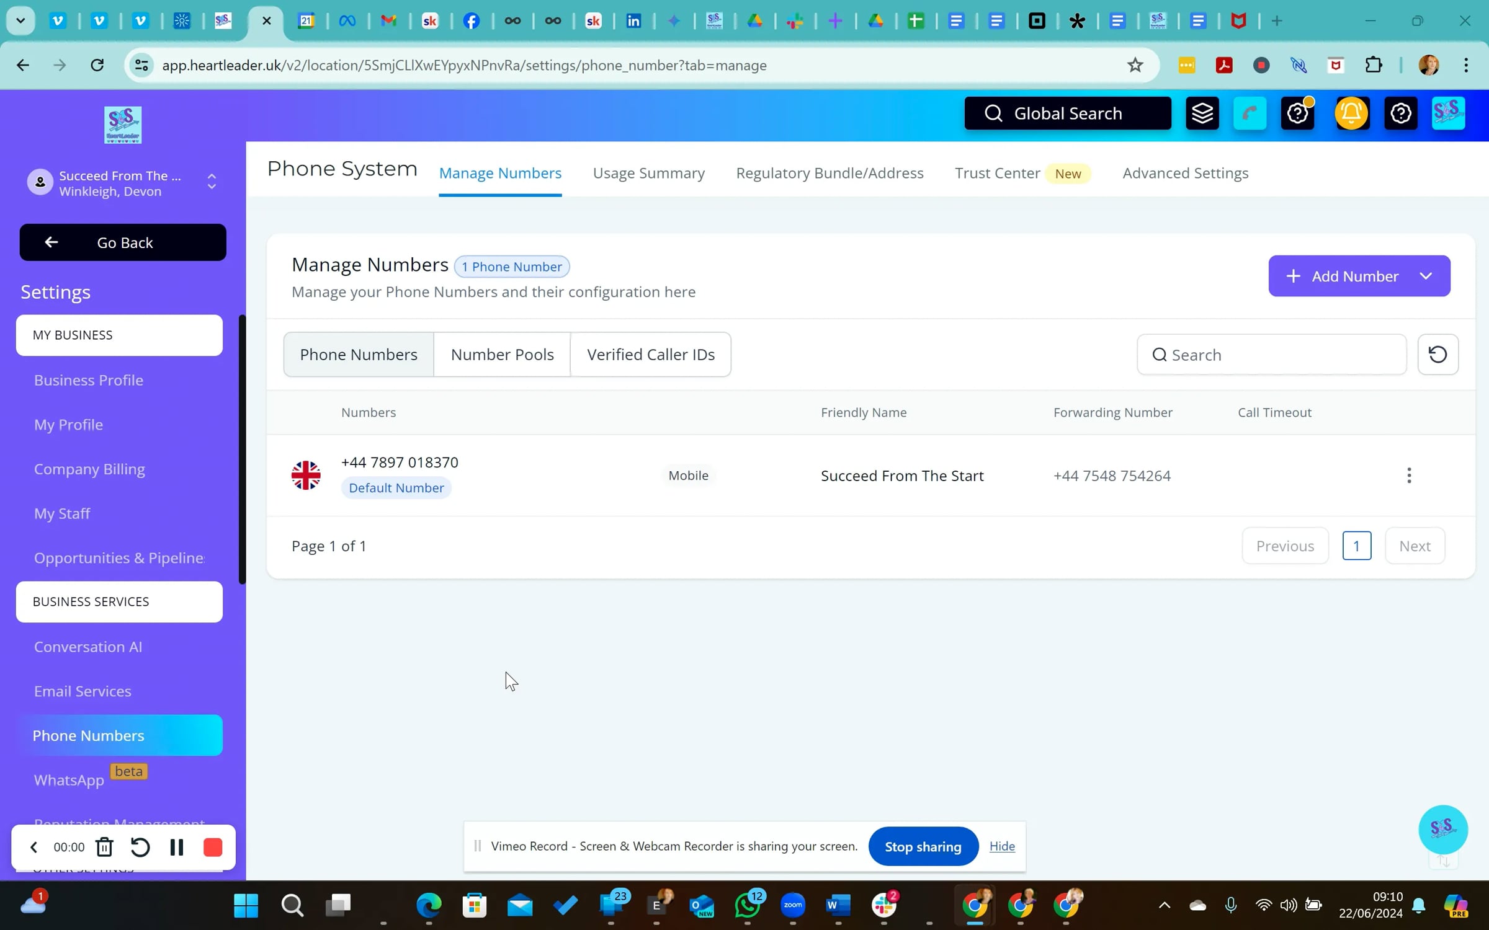
Task: Delete the recording with the trash icon
Action: 104,847
